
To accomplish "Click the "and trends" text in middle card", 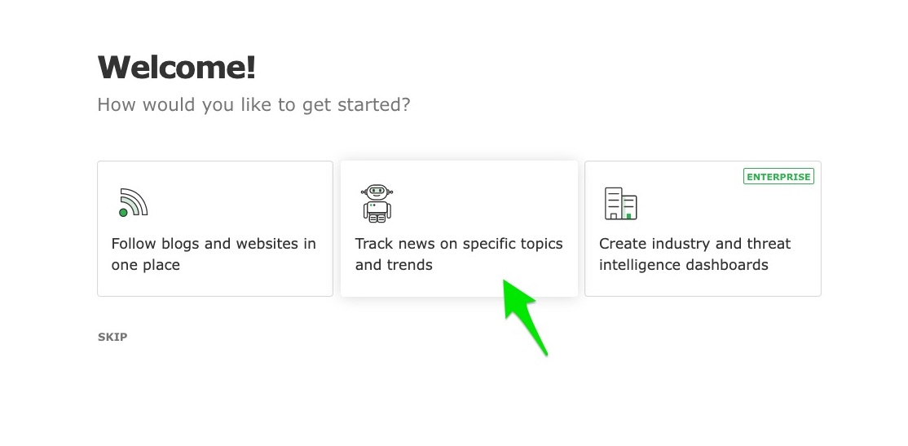I will [x=394, y=265].
